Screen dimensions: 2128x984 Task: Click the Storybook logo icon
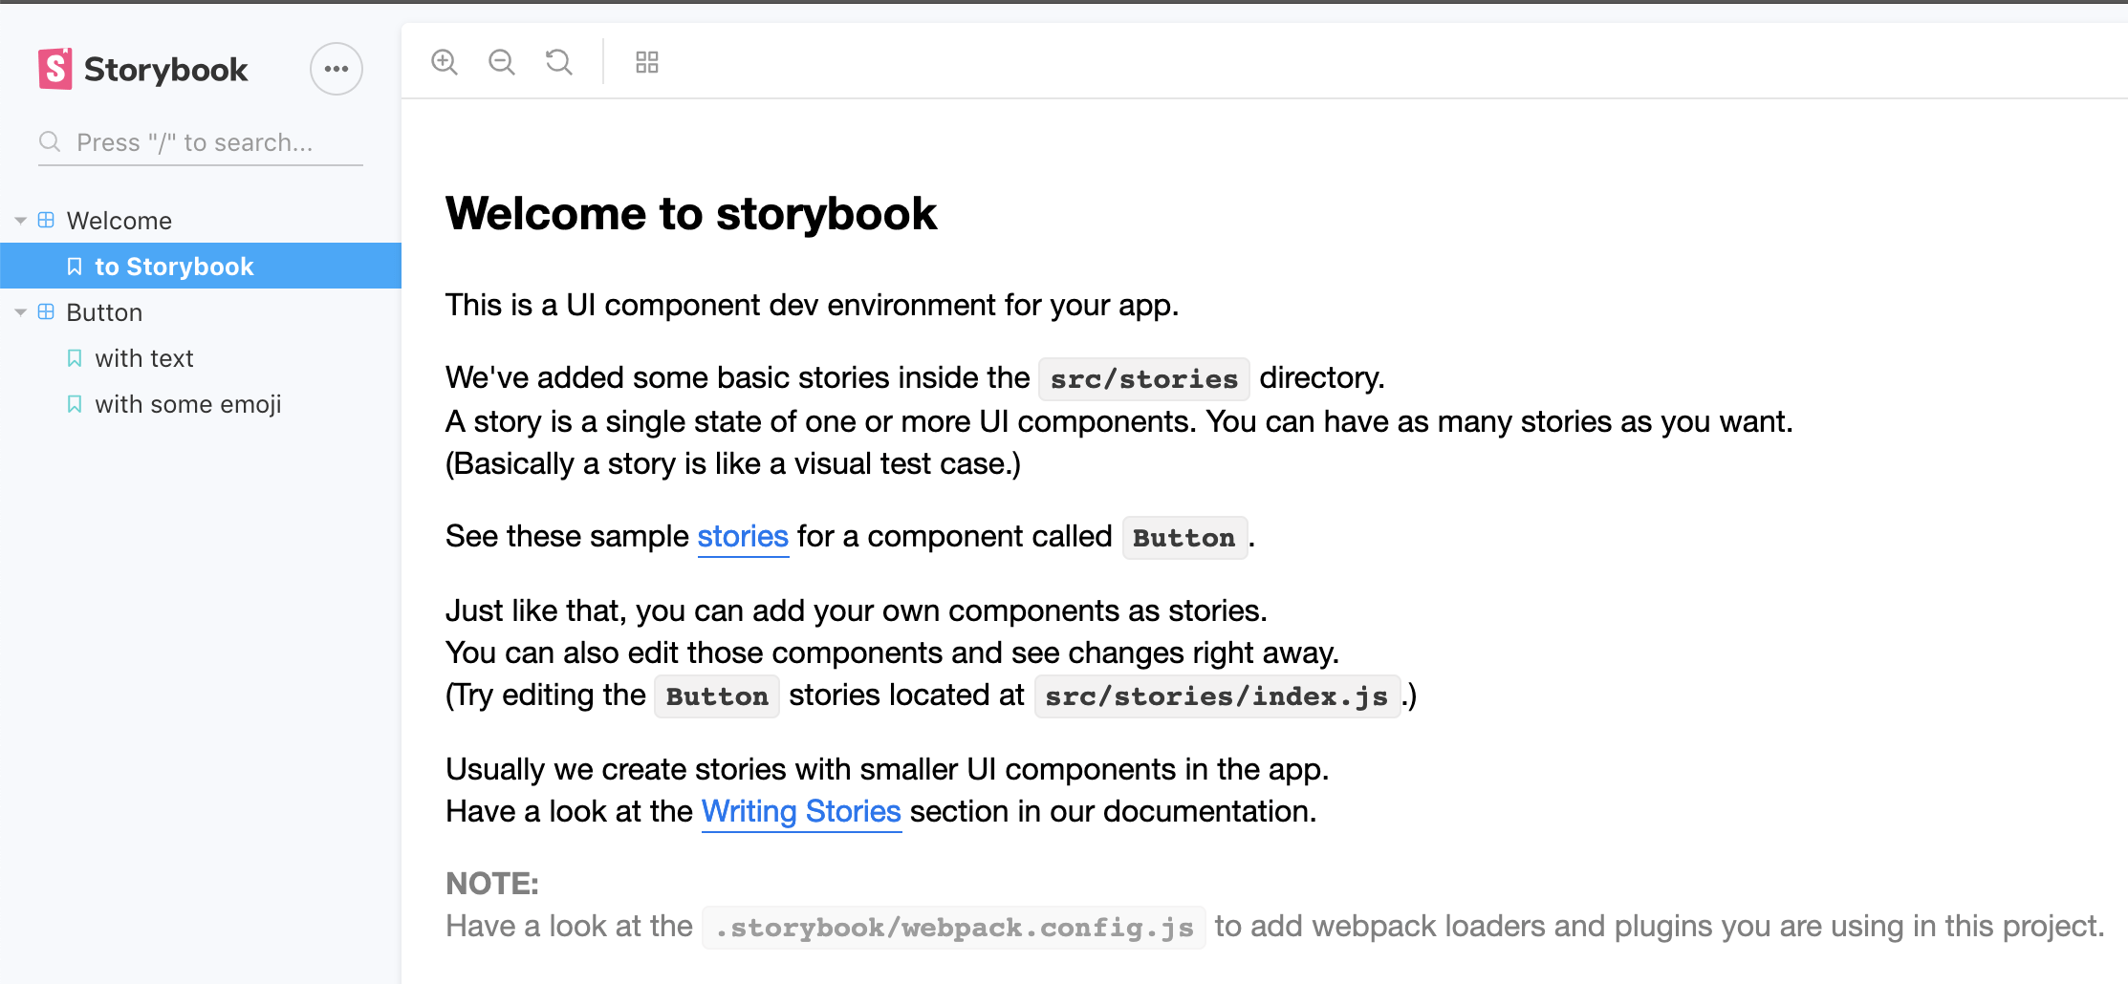pyautogui.click(x=55, y=69)
